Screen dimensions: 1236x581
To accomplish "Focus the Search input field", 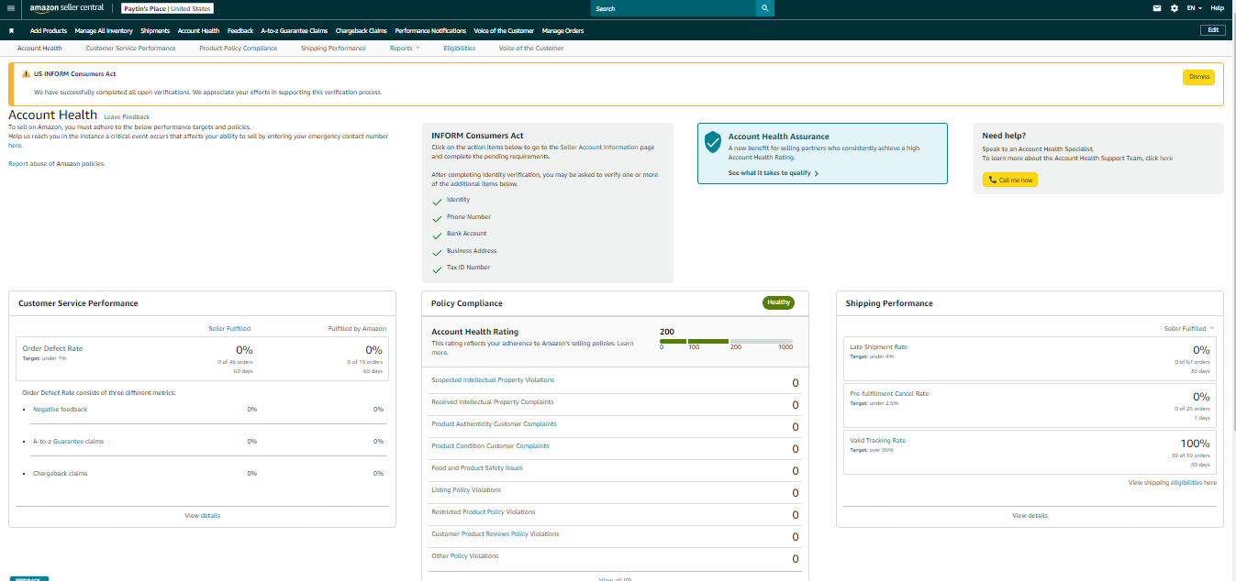I will (x=673, y=8).
